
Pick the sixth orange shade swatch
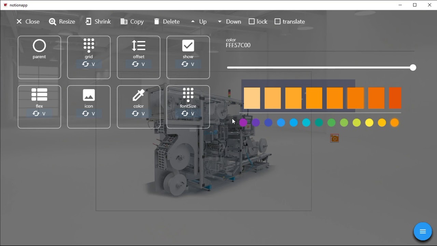tap(356, 98)
